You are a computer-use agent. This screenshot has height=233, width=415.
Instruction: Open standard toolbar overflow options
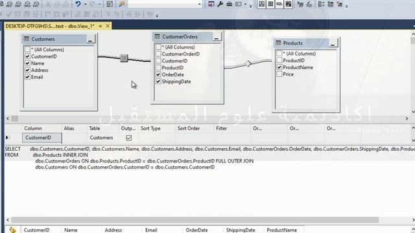(250, 6)
